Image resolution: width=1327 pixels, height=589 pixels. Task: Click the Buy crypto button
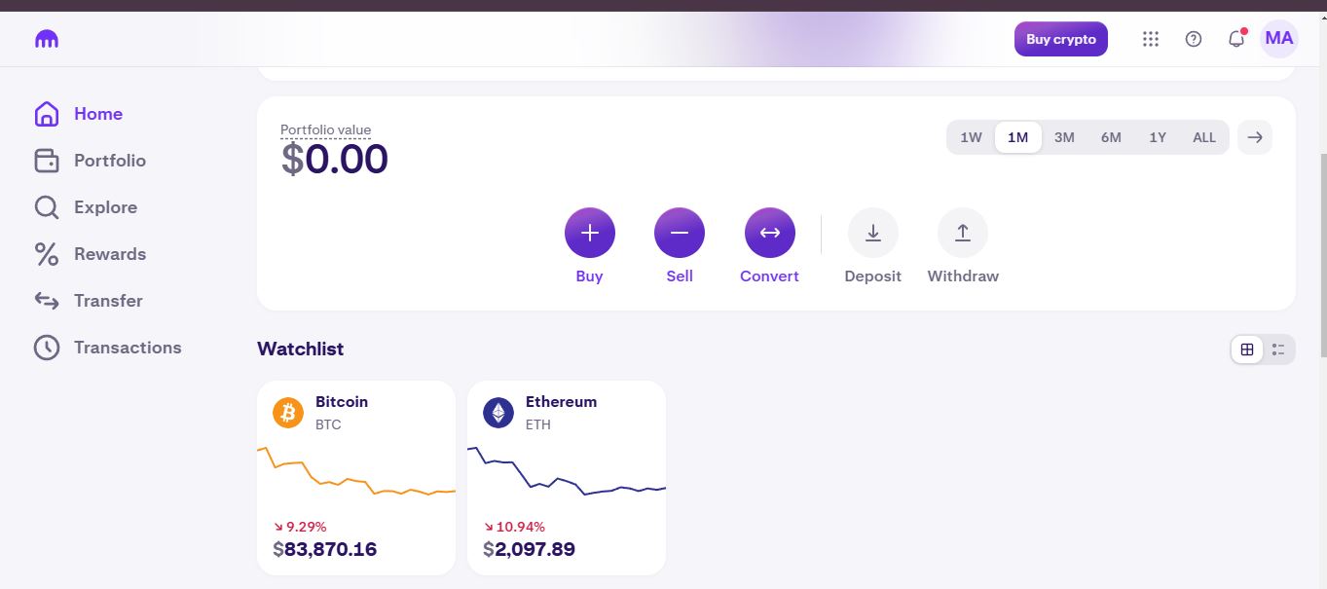(x=1061, y=39)
